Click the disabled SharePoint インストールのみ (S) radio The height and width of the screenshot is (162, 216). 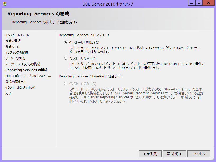(x=66, y=84)
